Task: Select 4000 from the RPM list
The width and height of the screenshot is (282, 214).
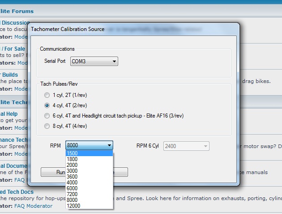Action: click(x=89, y=183)
